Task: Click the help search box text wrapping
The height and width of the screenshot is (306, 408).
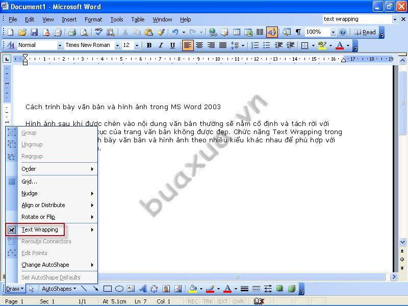Action: point(358,19)
